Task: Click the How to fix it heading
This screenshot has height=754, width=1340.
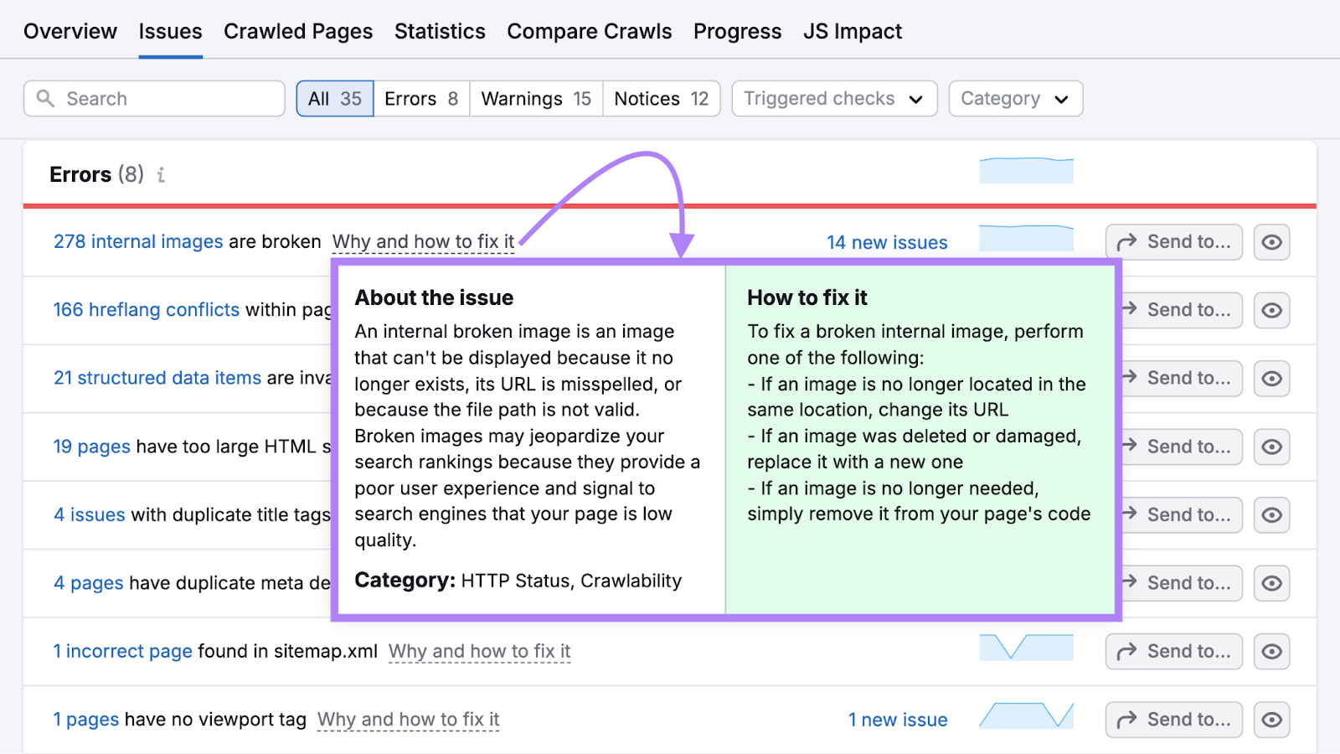Action: (807, 297)
